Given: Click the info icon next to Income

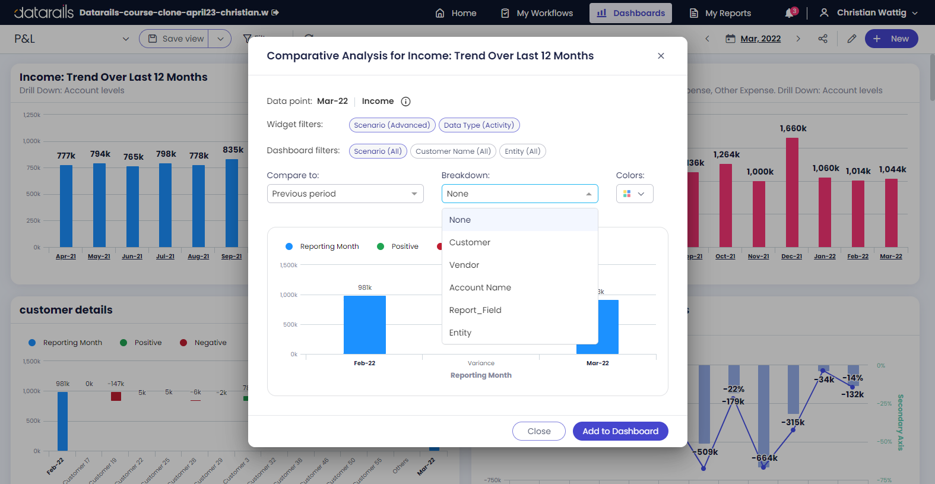Looking at the screenshot, I should [405, 102].
